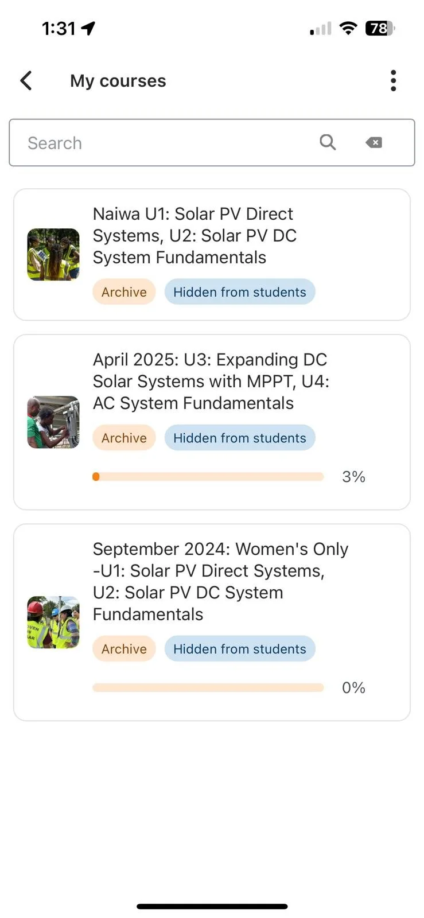The width and height of the screenshot is (424, 918).
Task: Tap the magnifying glass search icon
Action: (x=328, y=142)
